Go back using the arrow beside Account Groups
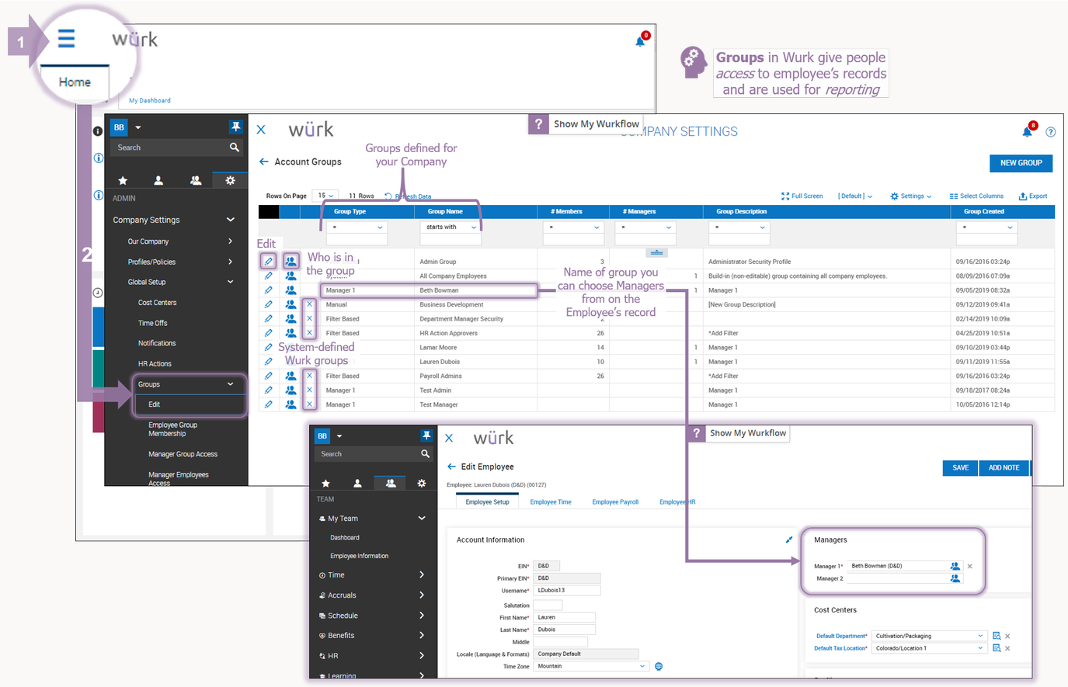 click(x=264, y=161)
